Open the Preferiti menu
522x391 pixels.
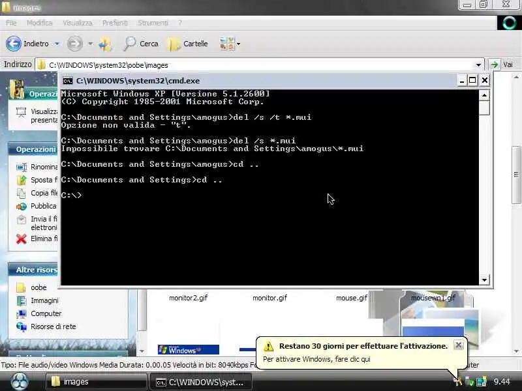(x=115, y=23)
